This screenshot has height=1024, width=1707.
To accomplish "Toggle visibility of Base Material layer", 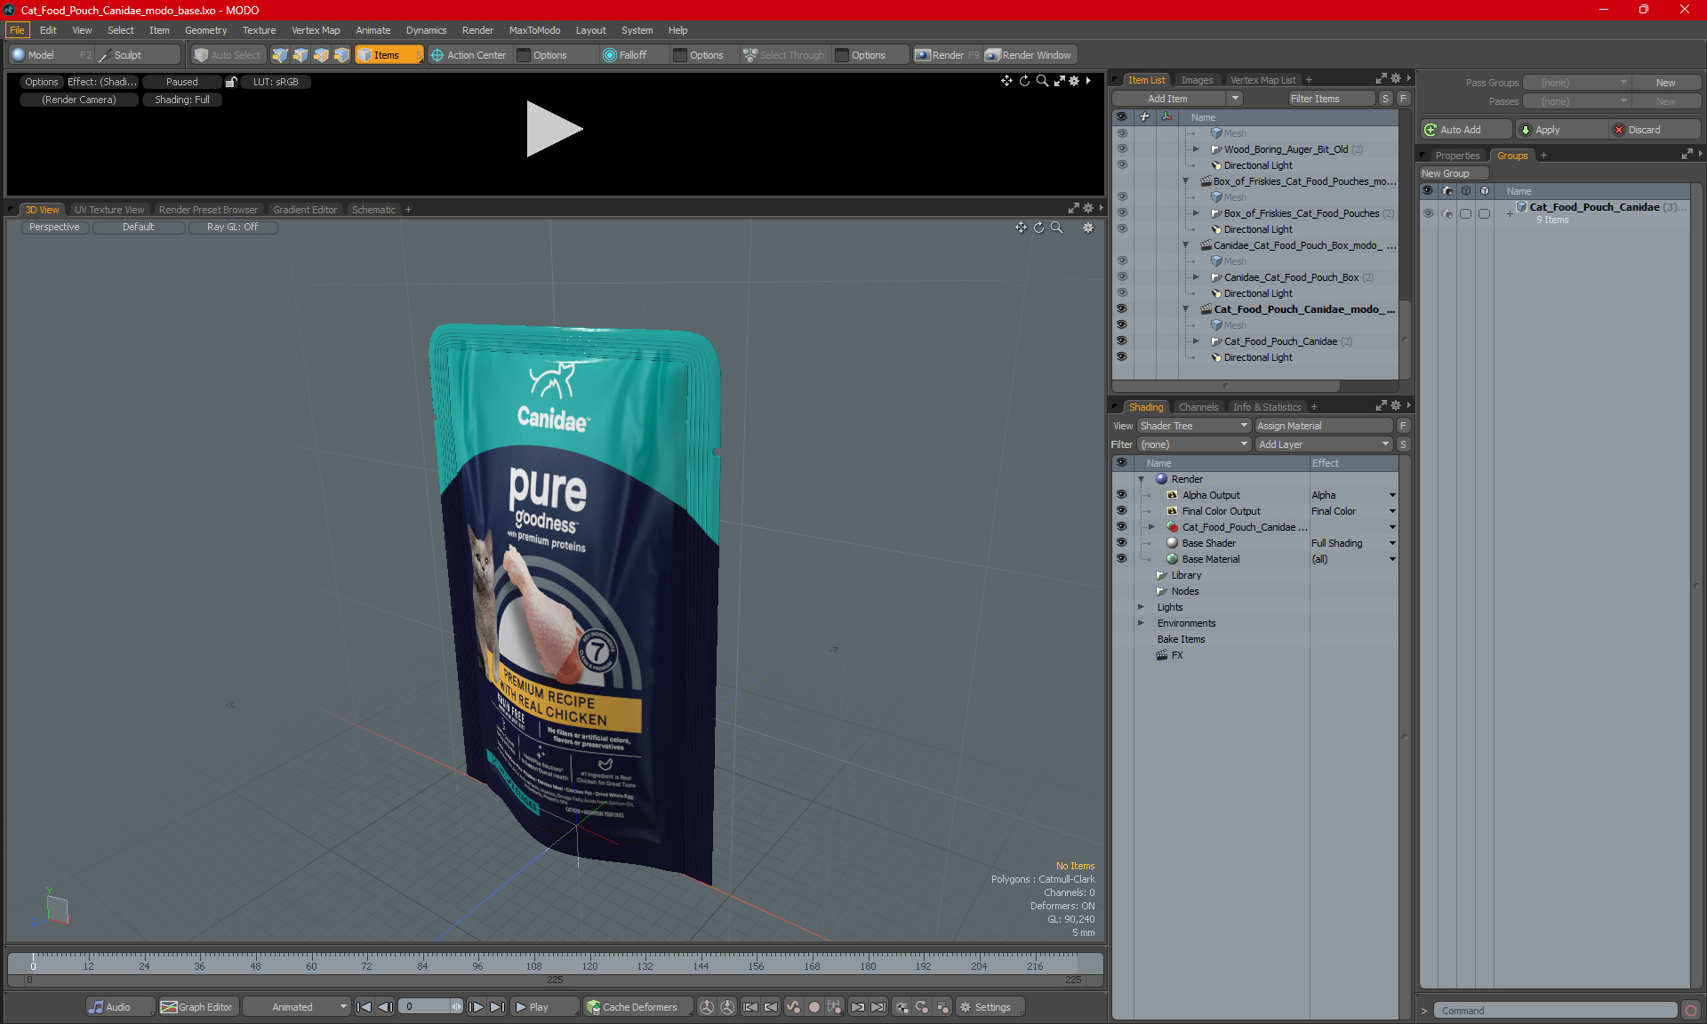I will coord(1121,559).
